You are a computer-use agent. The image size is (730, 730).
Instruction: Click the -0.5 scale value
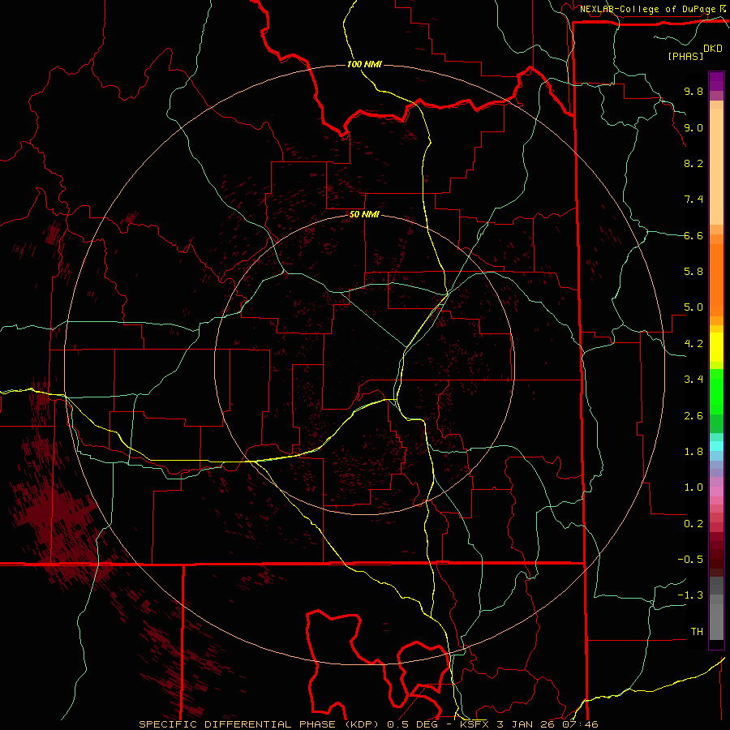[x=690, y=560]
